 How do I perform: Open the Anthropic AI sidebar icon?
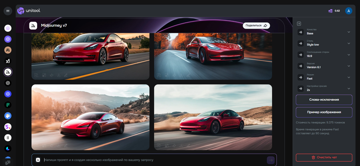[8, 50]
